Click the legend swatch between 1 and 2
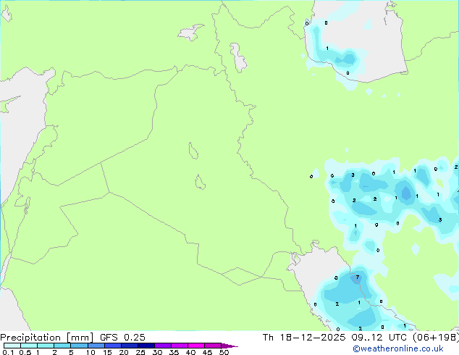The image size is (459, 355). click(46, 346)
